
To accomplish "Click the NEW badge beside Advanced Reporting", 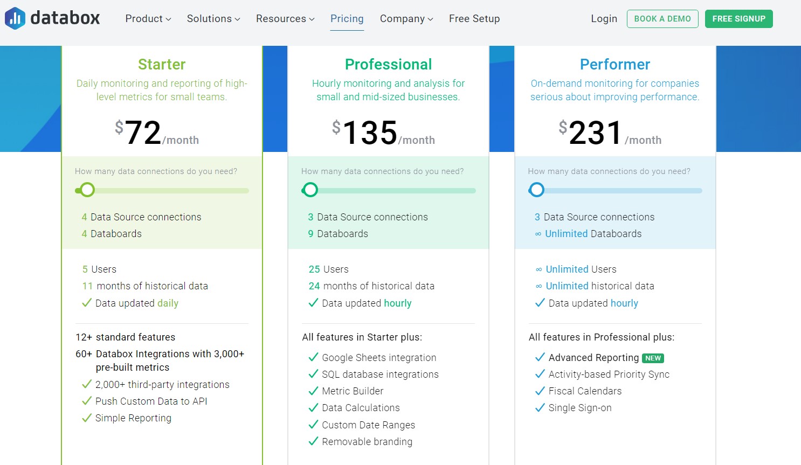I will click(653, 358).
